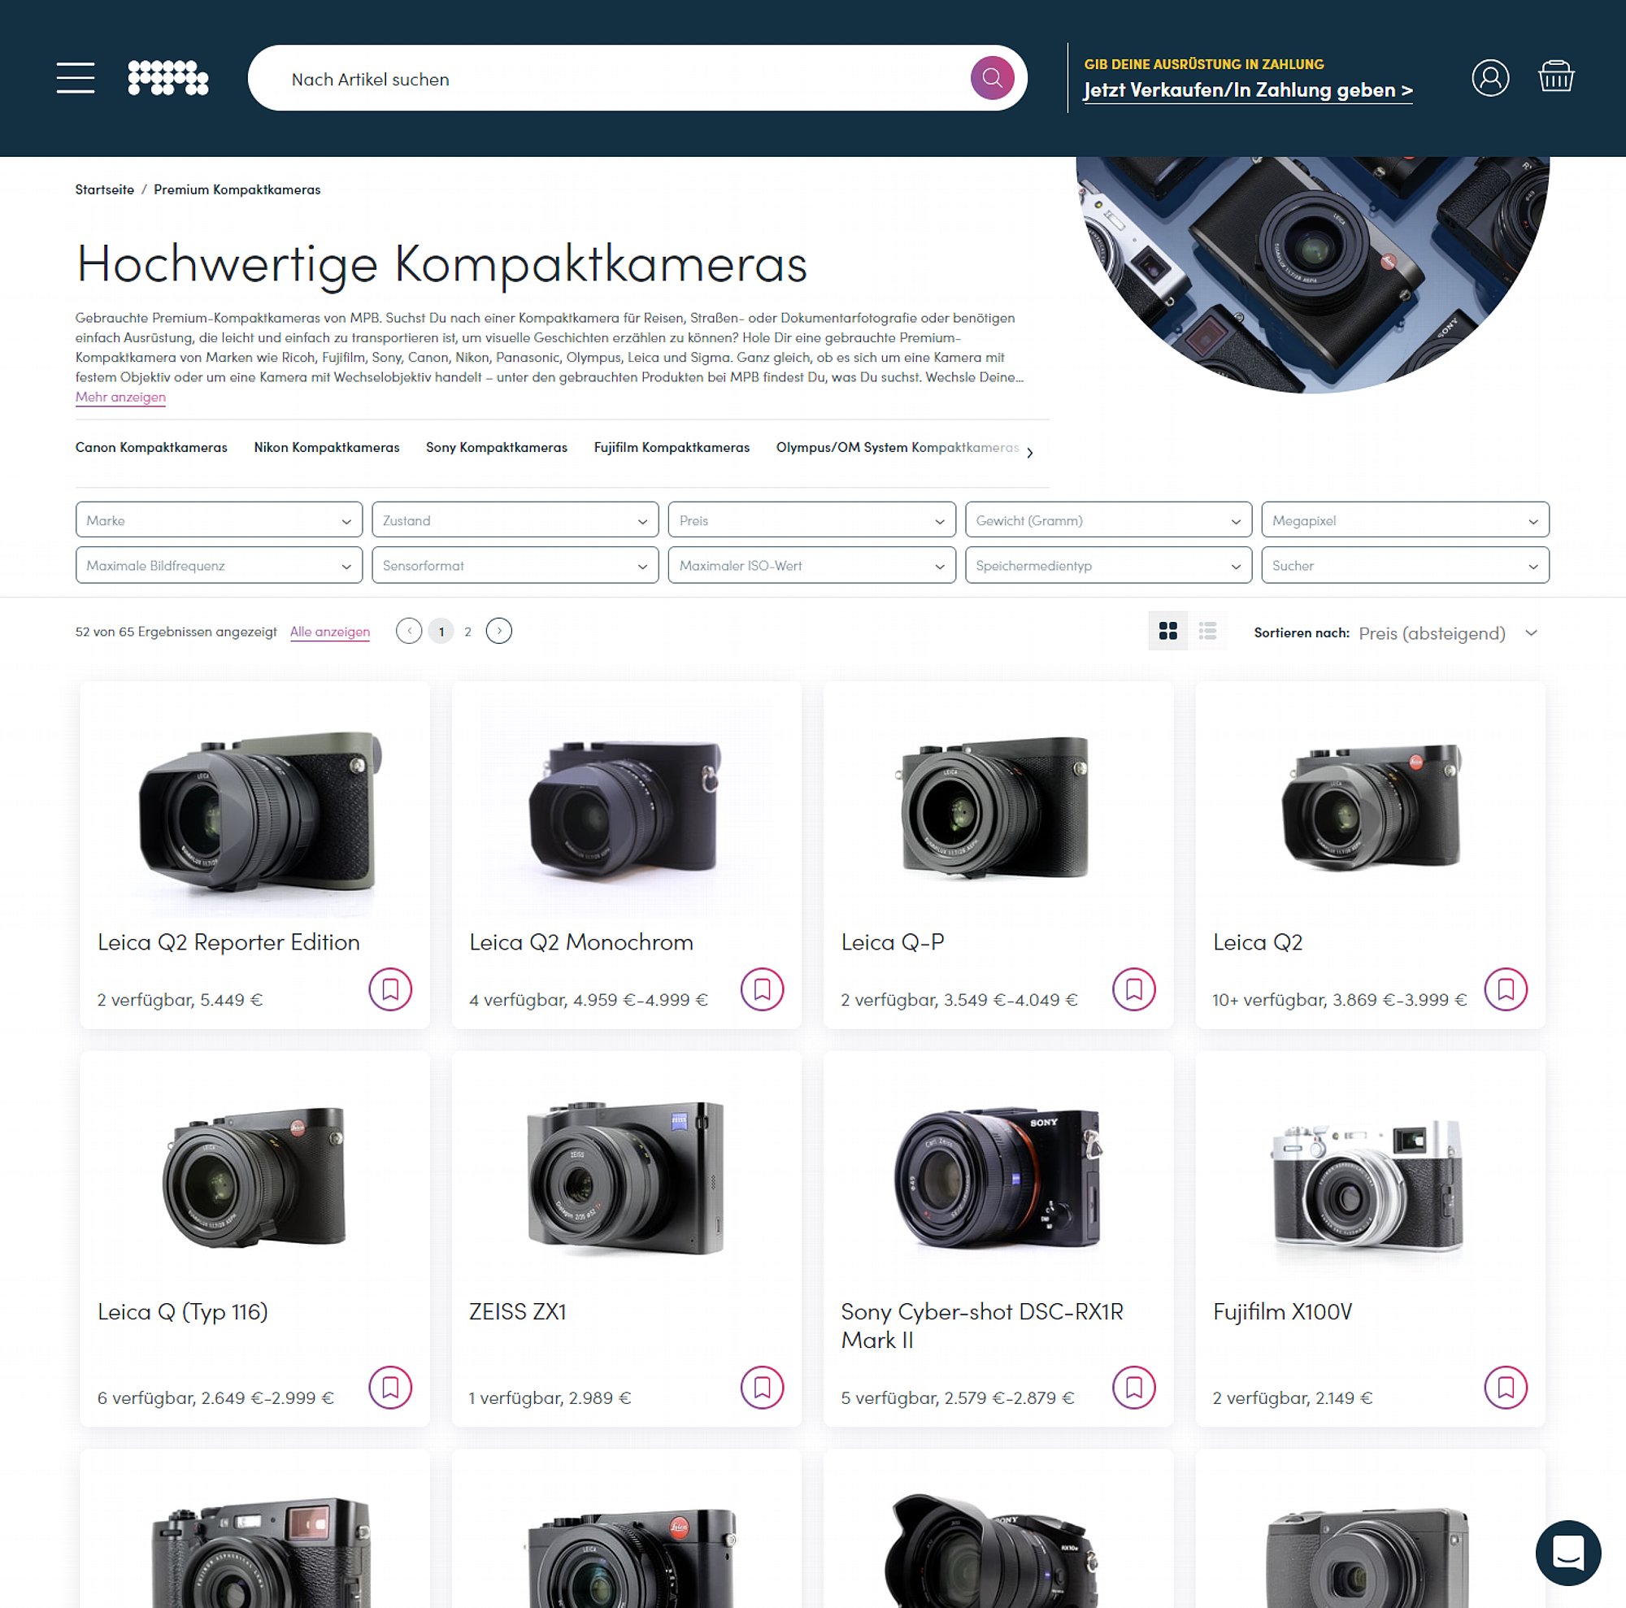This screenshot has height=1608, width=1626.
Task: Show more category links chevron
Action: click(1028, 453)
